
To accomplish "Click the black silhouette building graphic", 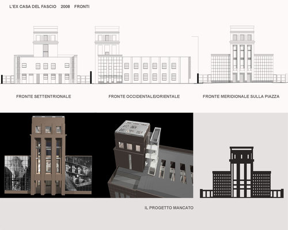I will click(242, 172).
